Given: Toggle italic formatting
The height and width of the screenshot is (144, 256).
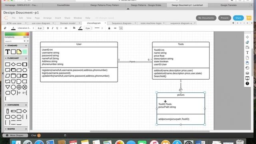Looking at the screenshot, I should 52,28.
